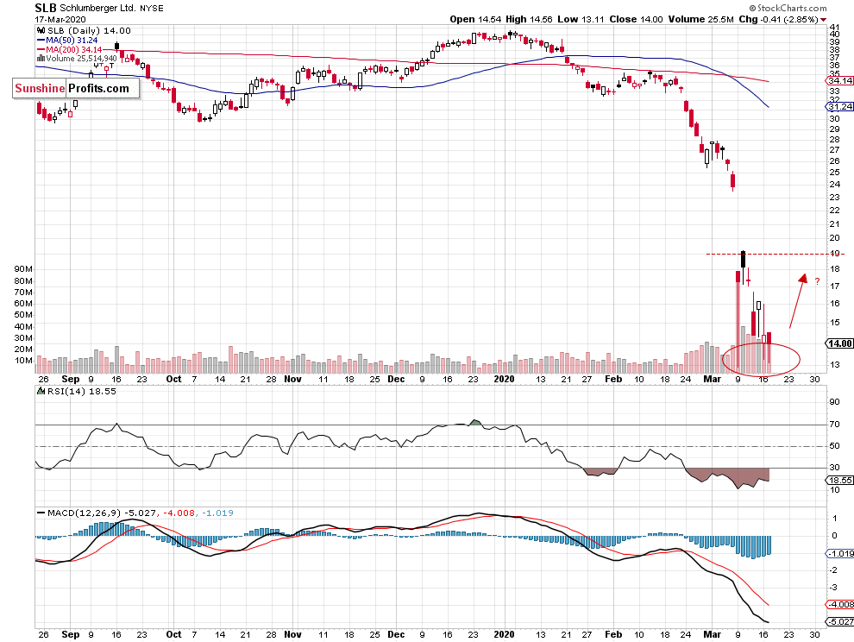The height and width of the screenshot is (642, 854).
Task: Click the 70 overbought level label in RSI
Action: (x=834, y=424)
